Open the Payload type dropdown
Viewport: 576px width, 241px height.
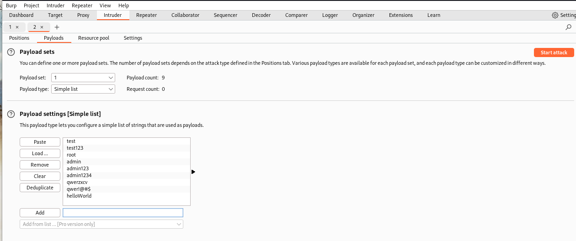(x=83, y=89)
